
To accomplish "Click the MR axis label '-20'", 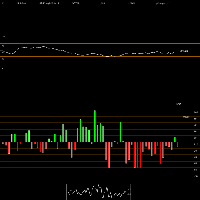I will tap(195, 151).
